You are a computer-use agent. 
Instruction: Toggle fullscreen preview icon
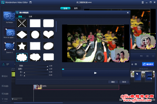pos(153,56)
